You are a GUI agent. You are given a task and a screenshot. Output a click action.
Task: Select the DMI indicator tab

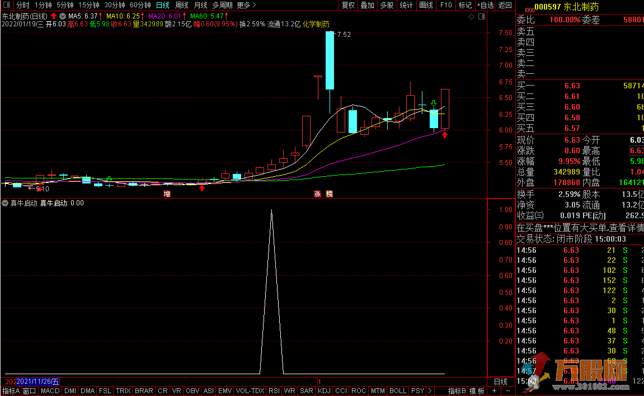click(x=70, y=391)
